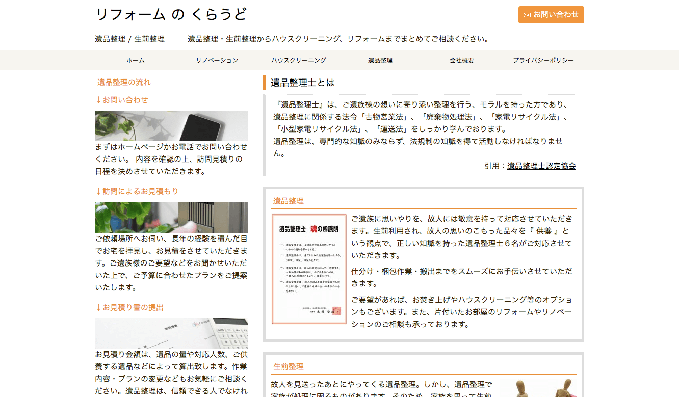This screenshot has width=679, height=397.
Task: Navigate to 会社概要 page
Action: [462, 60]
